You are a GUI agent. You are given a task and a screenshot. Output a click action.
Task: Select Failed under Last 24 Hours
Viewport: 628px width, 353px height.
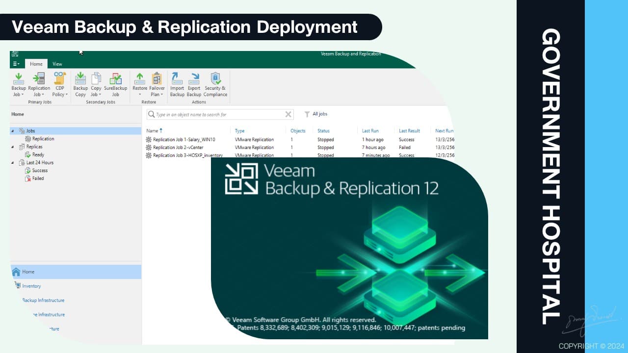coord(38,178)
